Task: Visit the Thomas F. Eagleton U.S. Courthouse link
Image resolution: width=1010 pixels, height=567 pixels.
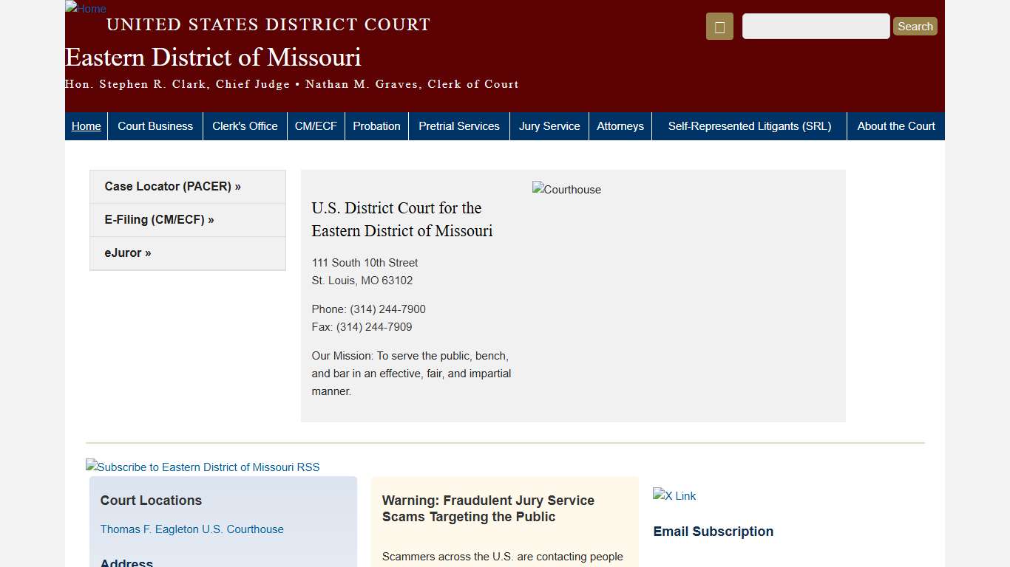Action: click(192, 529)
